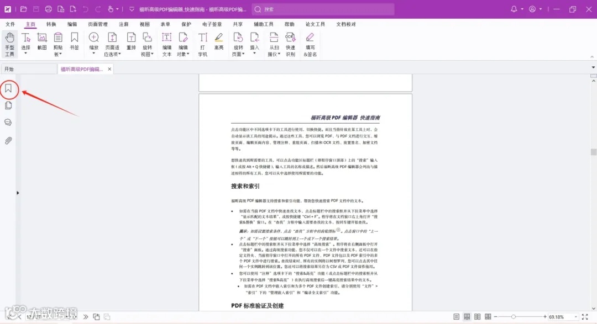Click the Undo arrow in title bar
This screenshot has width=597, height=324.
coord(86,9)
